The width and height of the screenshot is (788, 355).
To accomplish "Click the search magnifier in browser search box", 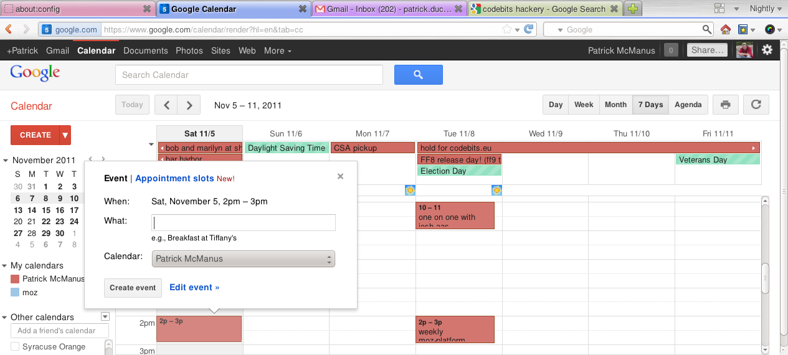I will pos(707,29).
